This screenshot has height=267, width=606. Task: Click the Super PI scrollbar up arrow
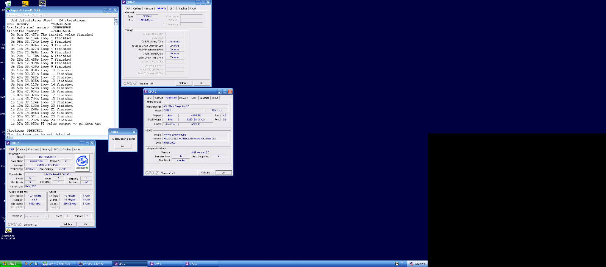(x=116, y=19)
